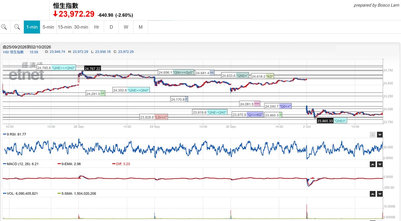The width and height of the screenshot is (401, 221).
Task: Zoom in on the chart with the magnifier-plus icon
Action: click(4, 27)
